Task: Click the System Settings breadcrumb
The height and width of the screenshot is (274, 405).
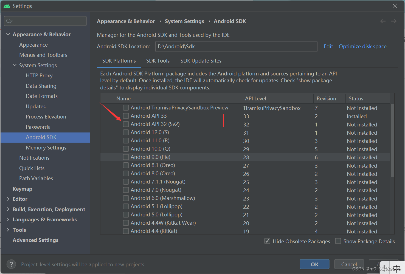Action: click(x=184, y=21)
